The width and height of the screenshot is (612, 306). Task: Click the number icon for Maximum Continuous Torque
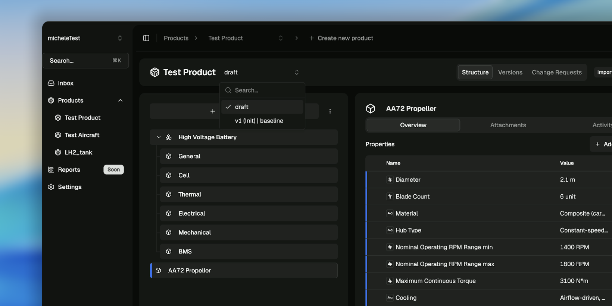click(390, 281)
